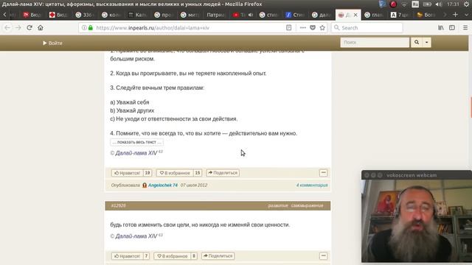Toggle reader view in address bar

coord(288,28)
